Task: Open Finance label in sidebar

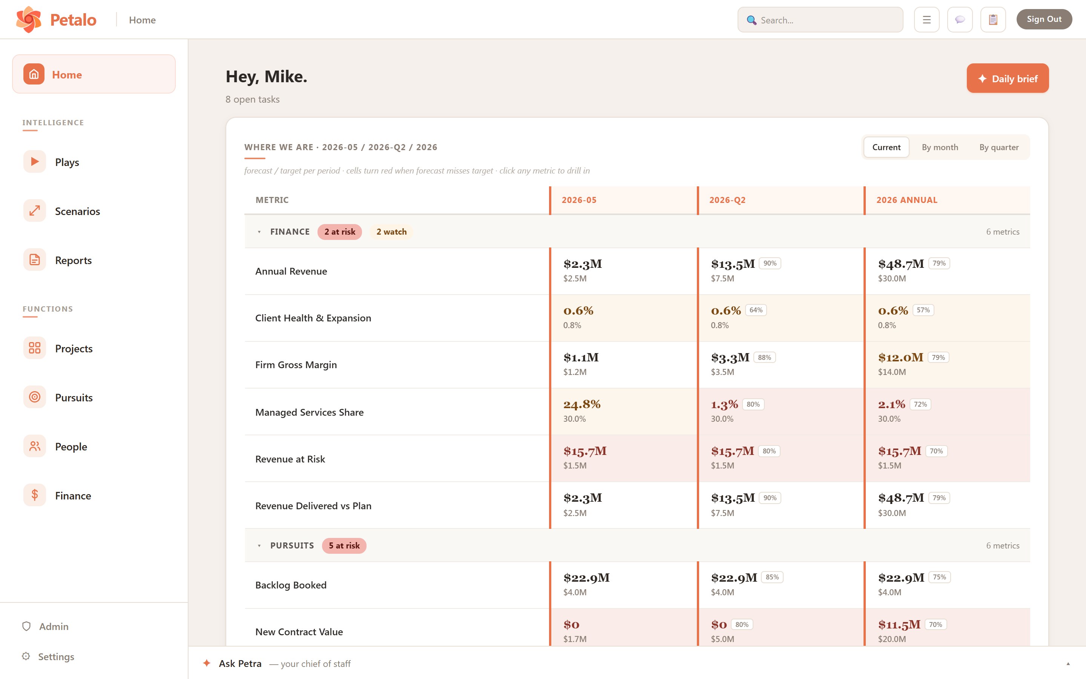Action: [73, 495]
